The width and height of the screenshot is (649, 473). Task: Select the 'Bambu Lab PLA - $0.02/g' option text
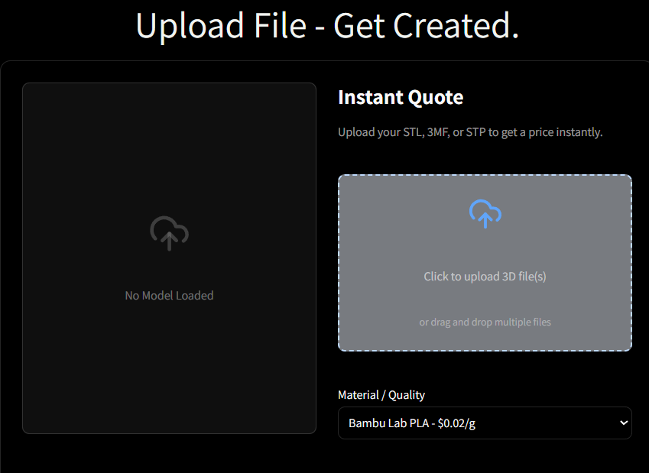point(412,423)
